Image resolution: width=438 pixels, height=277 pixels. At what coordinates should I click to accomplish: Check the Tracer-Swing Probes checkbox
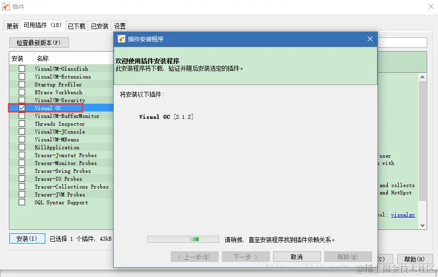[22, 170]
